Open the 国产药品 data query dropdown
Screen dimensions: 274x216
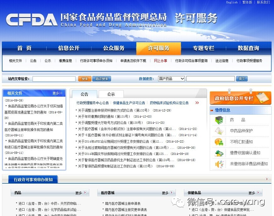pyautogui.click(x=171, y=78)
